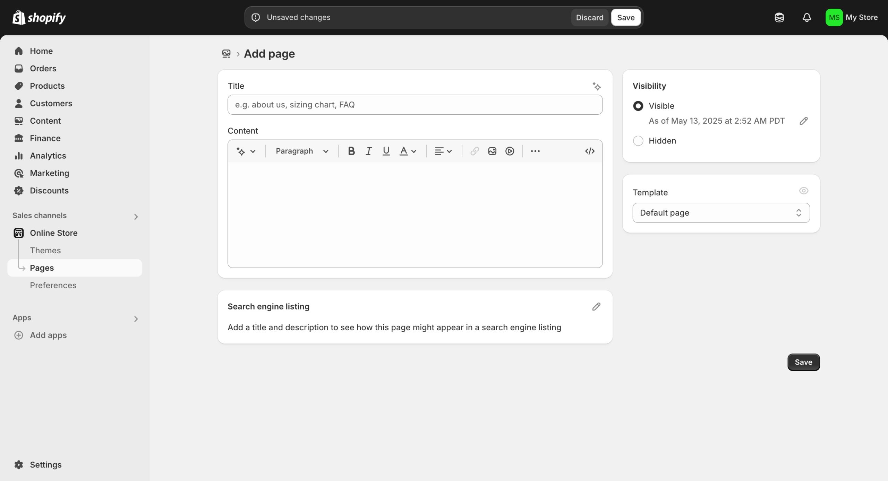The image size is (888, 481).
Task: Go to Products in sidebar
Action: [47, 86]
